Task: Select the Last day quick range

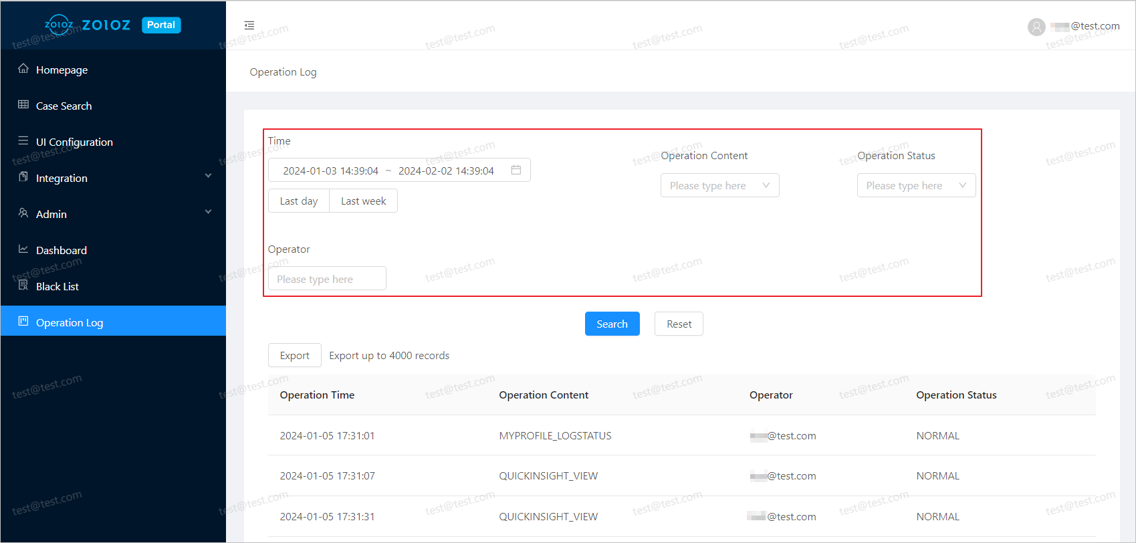Action: 298,201
